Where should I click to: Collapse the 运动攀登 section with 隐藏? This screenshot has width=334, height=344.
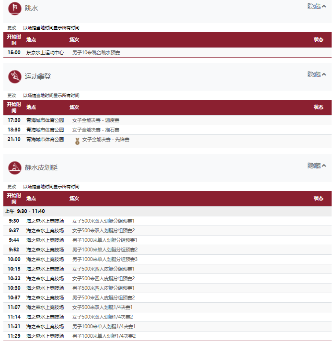(316, 74)
